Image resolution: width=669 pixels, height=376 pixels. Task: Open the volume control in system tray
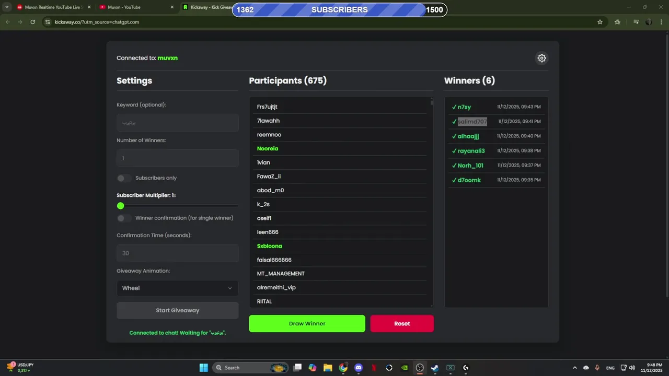click(632, 368)
